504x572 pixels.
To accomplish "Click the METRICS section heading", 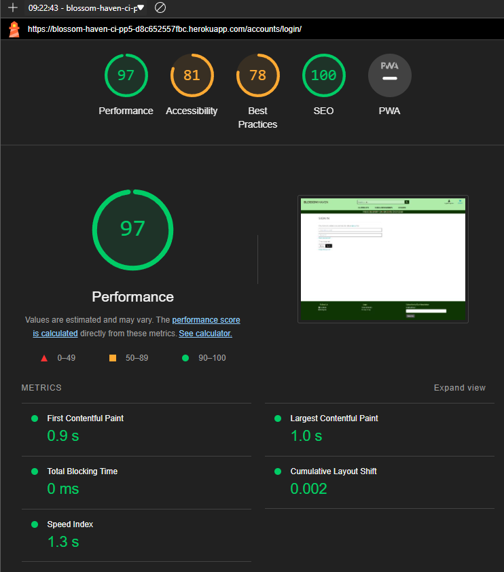I will 41,388.
